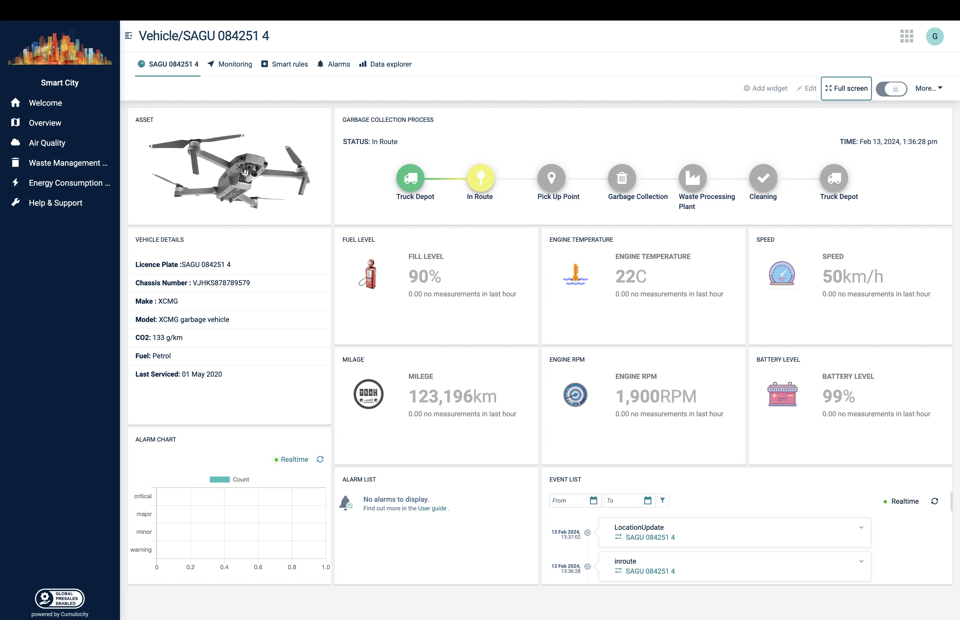This screenshot has height=620, width=960.
Task: Click the Event List reload icon
Action: tap(935, 501)
